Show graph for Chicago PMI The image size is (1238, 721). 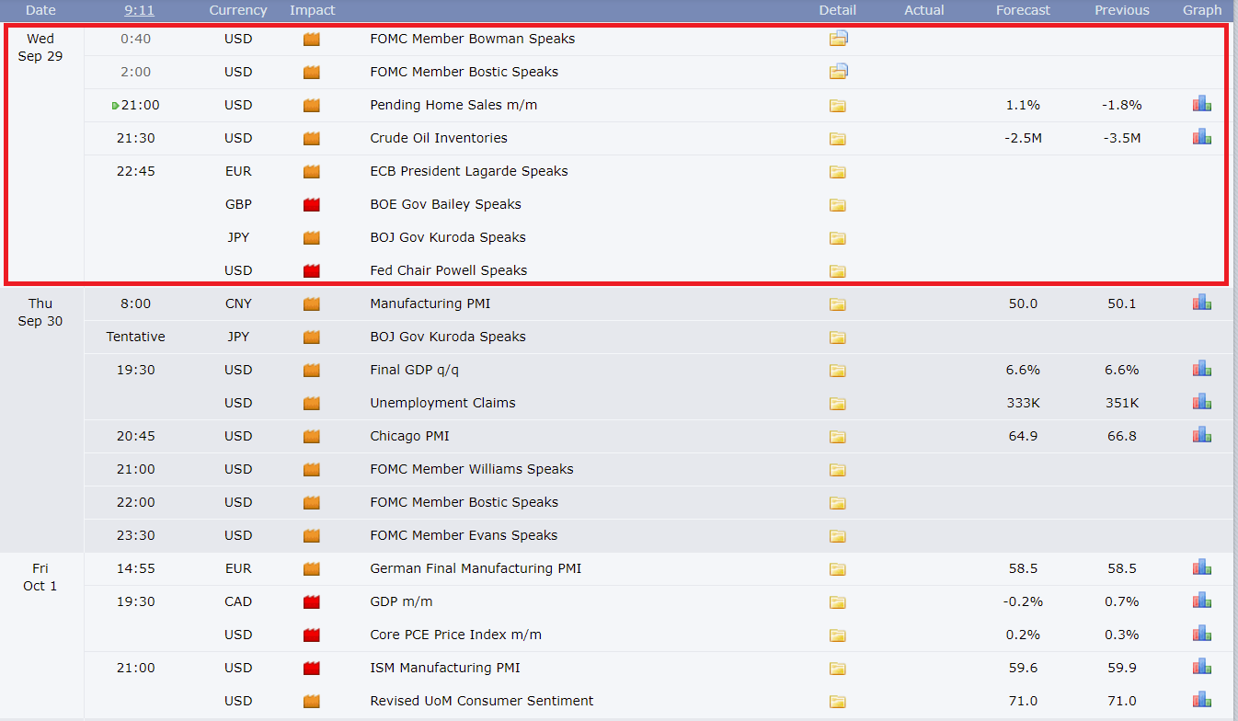[x=1202, y=435]
